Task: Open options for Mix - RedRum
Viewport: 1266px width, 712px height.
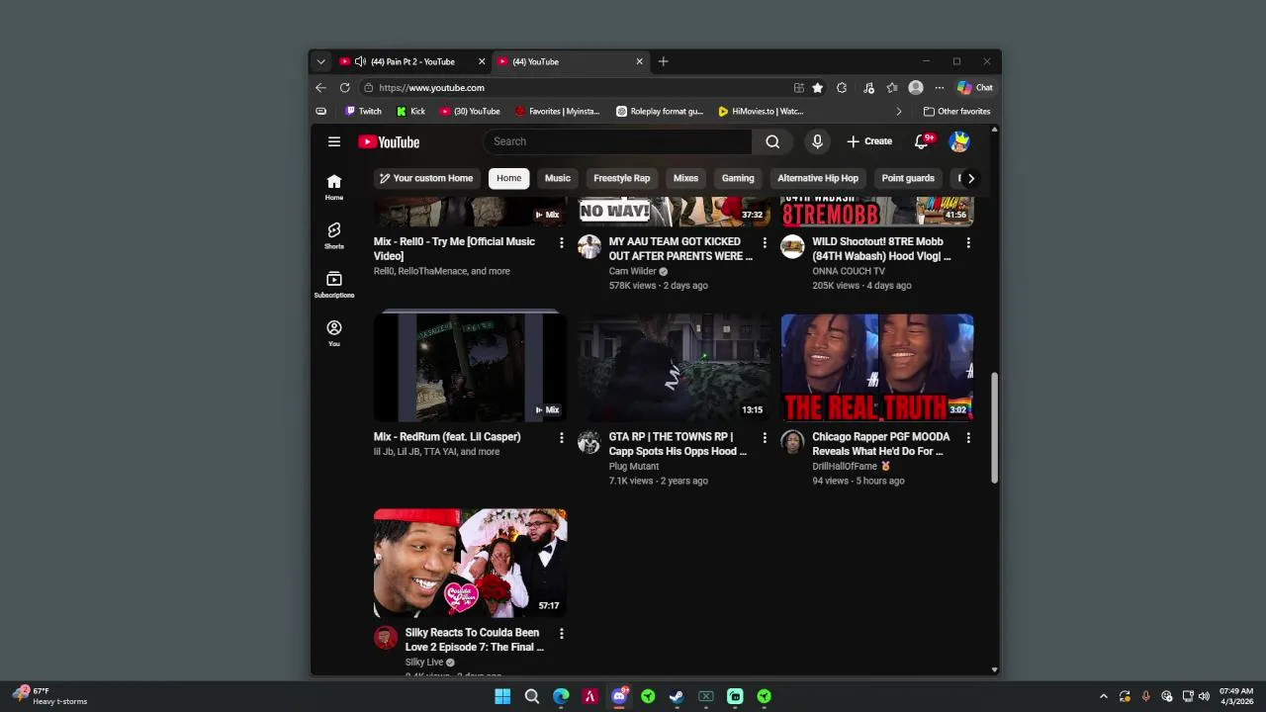Action: 561,437
